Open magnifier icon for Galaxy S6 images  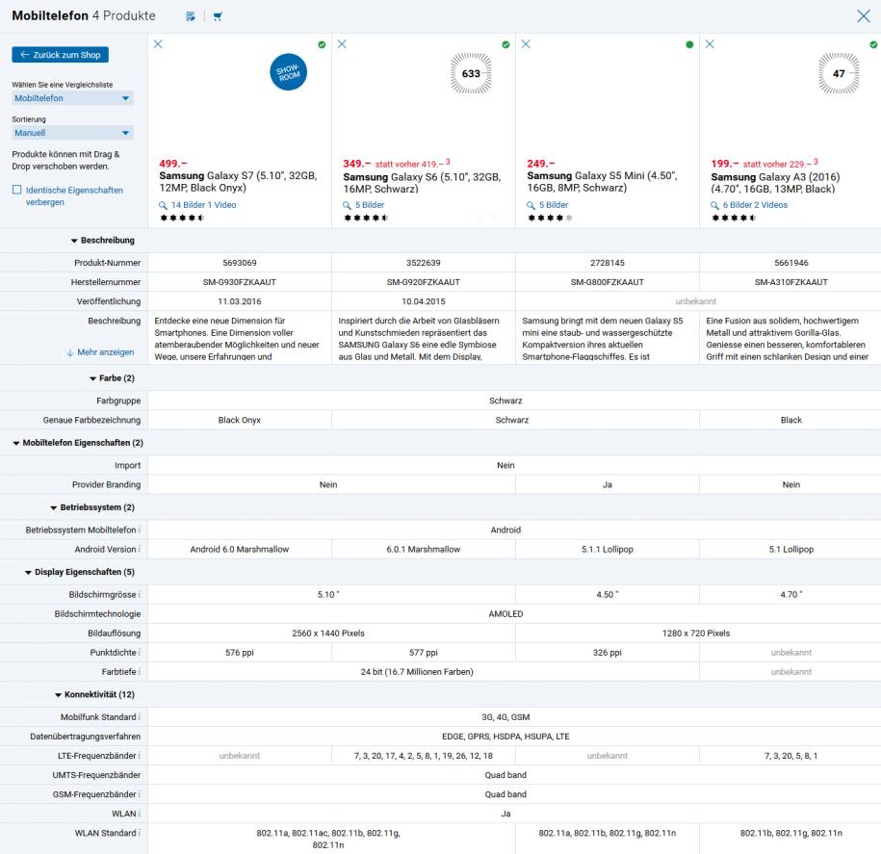pyautogui.click(x=347, y=205)
